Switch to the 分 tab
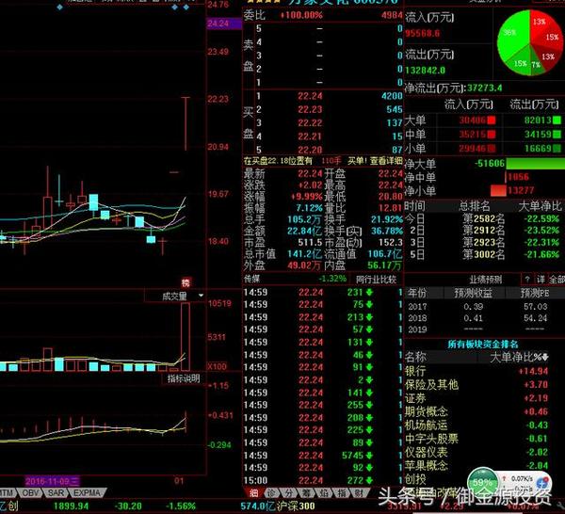 pos(290,492)
